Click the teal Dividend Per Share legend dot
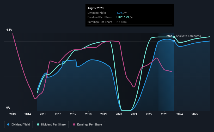 tap(38, 124)
